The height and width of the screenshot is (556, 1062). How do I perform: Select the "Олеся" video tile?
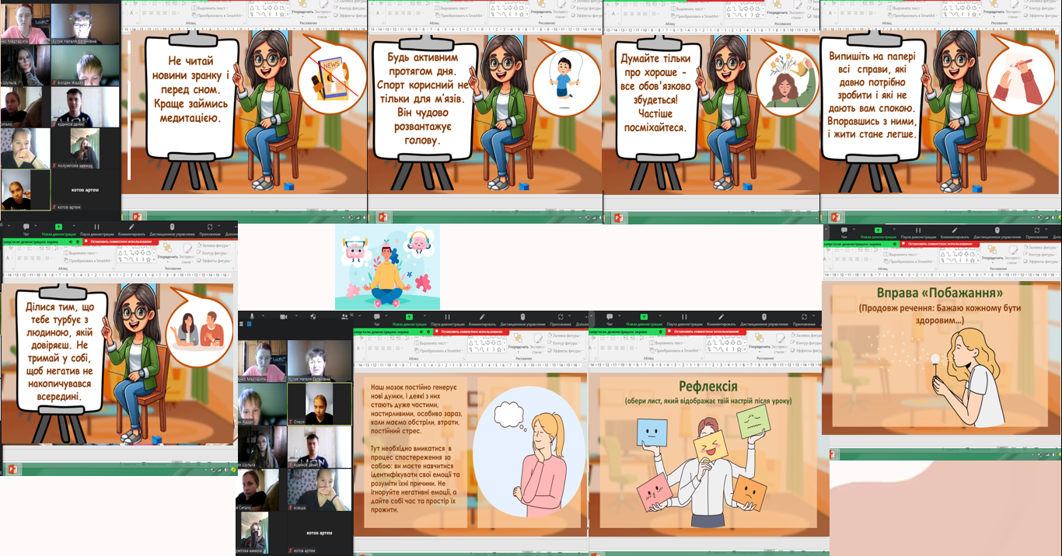[x=319, y=404]
